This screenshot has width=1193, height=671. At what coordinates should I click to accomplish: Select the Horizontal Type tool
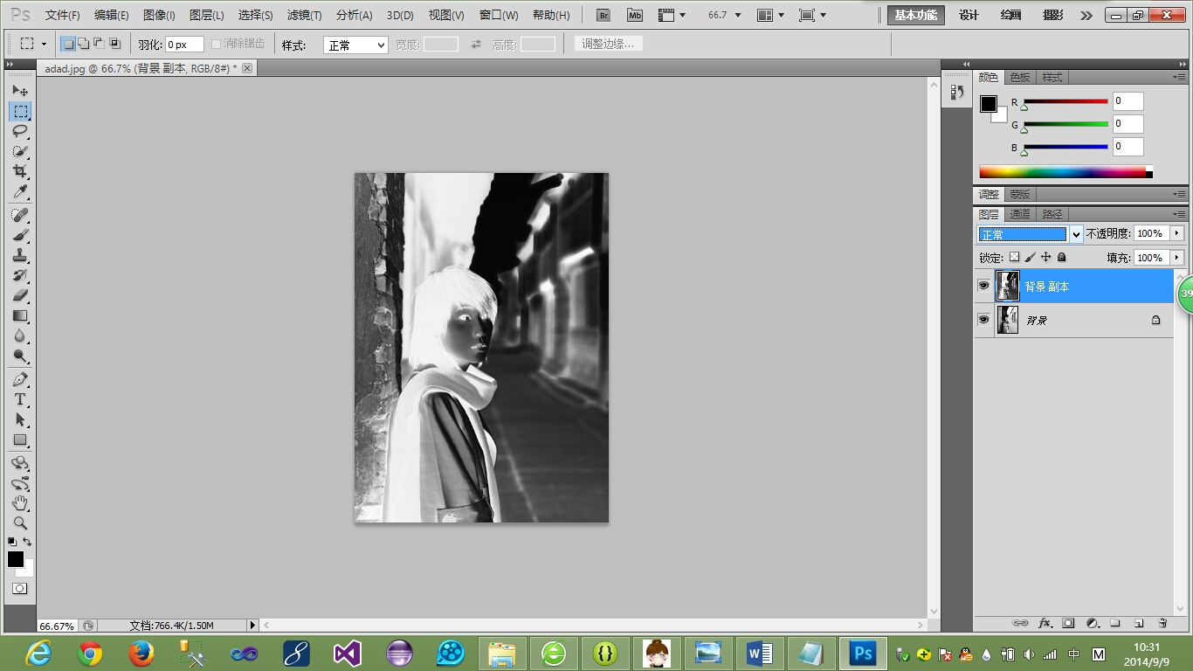(20, 399)
